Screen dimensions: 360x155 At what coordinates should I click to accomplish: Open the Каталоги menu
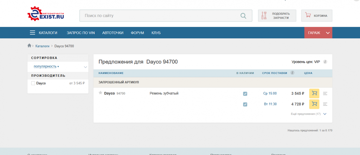click(x=48, y=33)
